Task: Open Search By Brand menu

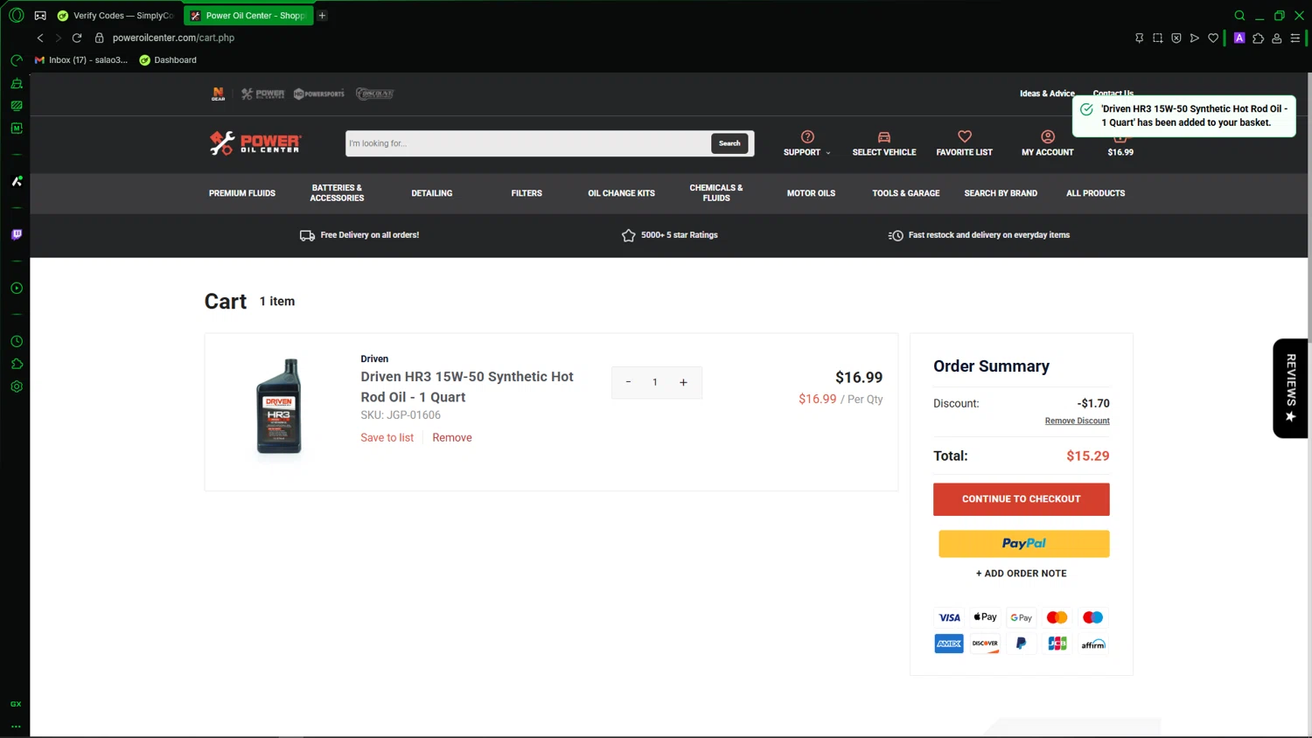Action: point(1001,193)
